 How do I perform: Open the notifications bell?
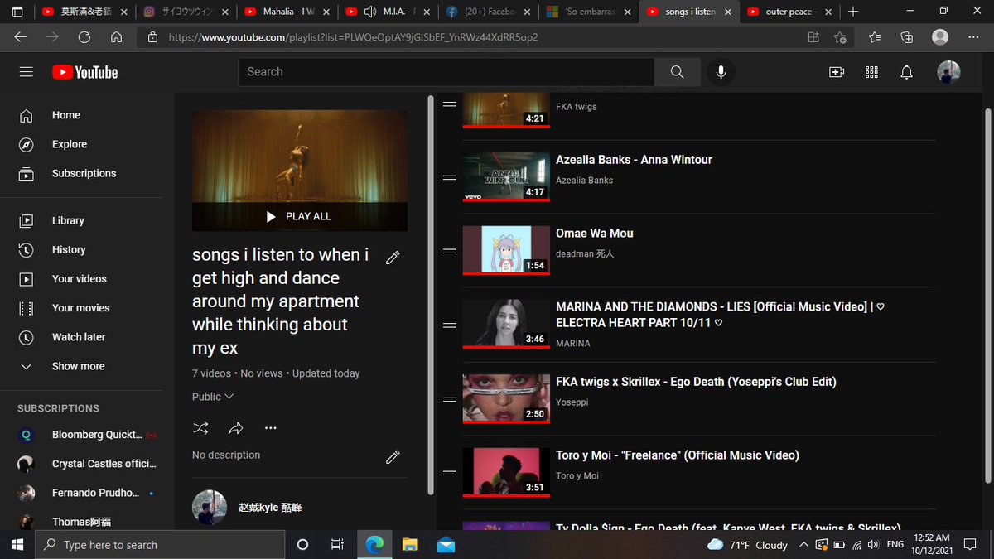[x=907, y=72]
